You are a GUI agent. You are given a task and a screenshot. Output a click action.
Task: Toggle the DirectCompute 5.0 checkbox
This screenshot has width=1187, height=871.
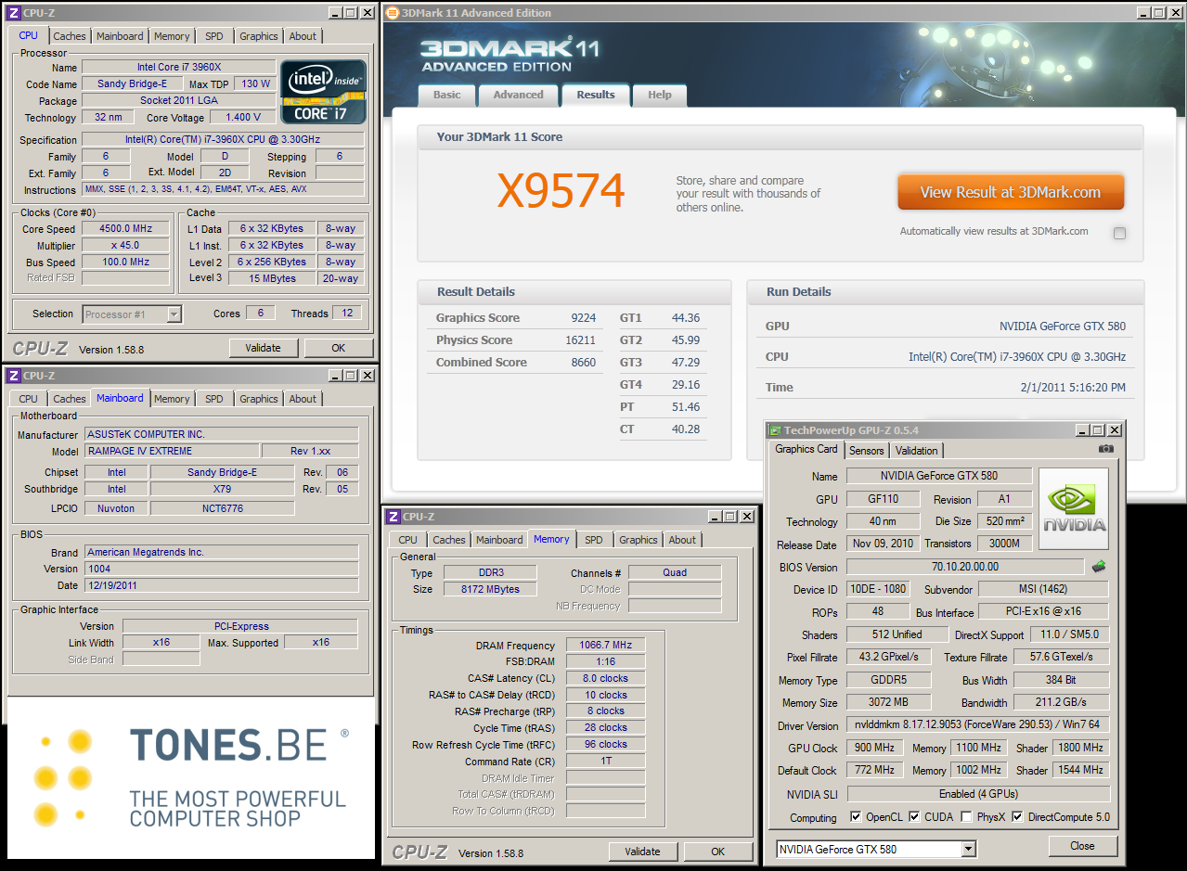1017,817
